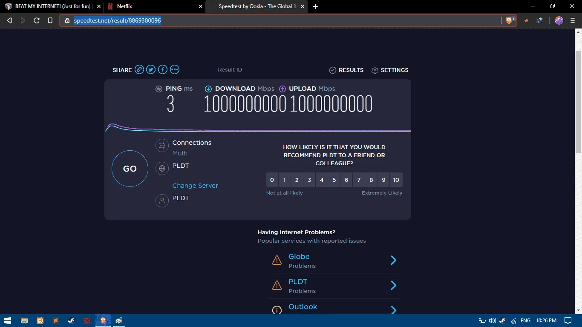
Task: Open the purple profile avatar
Action: point(559,20)
